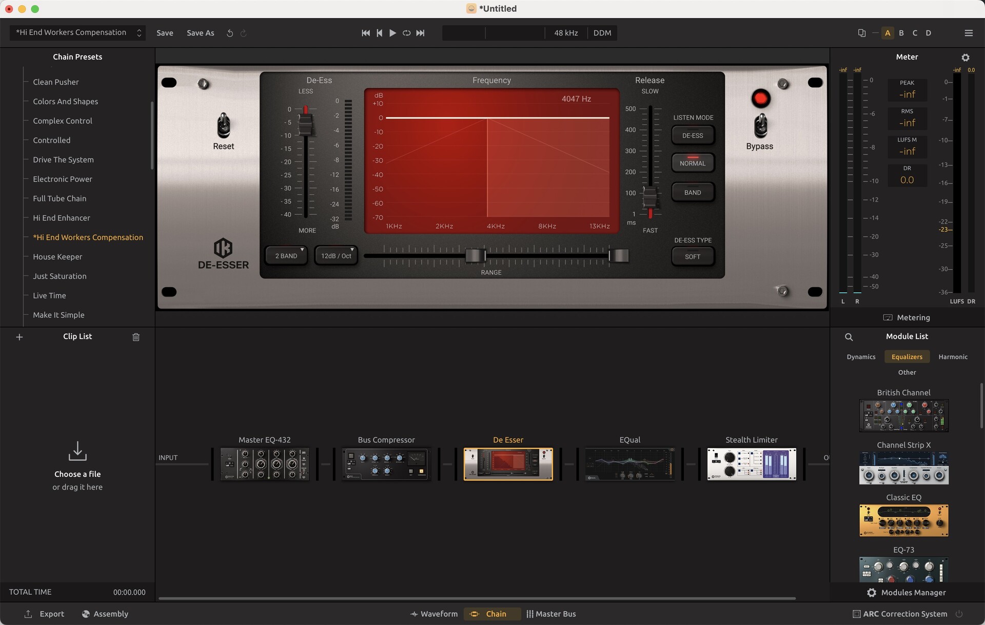
Task: Open the 12dB / Oct slope dropdown
Action: [x=336, y=256]
